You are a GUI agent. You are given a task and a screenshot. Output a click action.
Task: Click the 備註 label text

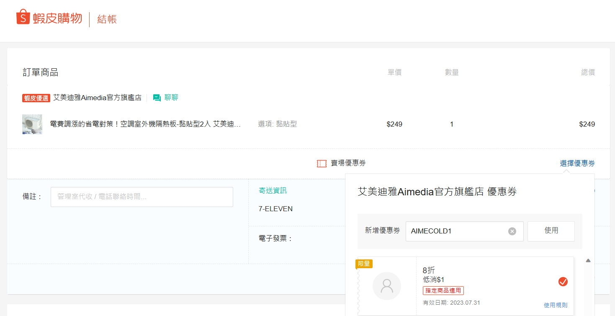(x=33, y=197)
